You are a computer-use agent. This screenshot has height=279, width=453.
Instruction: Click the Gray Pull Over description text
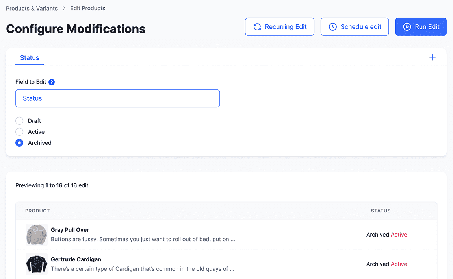[x=143, y=240]
